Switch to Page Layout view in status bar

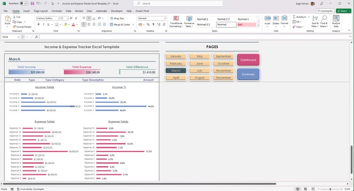tap(305, 189)
